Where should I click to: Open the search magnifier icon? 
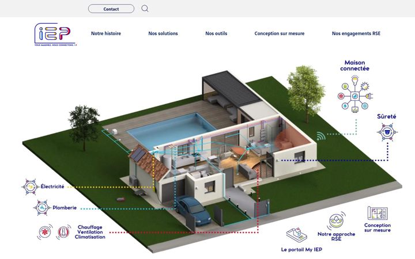[x=145, y=9]
